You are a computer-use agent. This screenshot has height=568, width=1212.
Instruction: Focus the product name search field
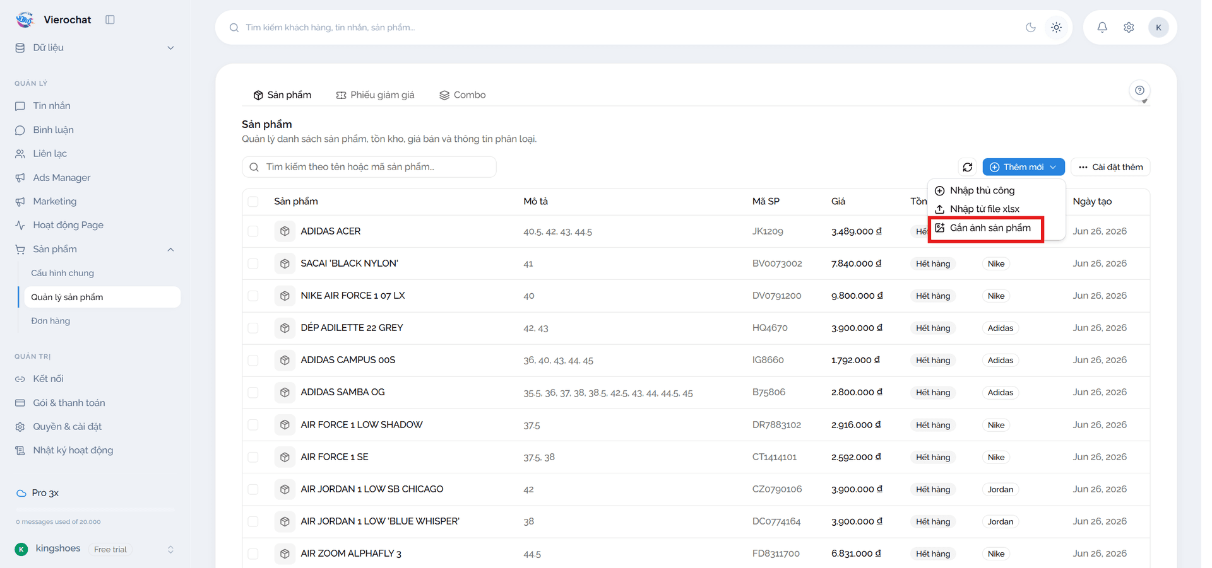tap(369, 167)
